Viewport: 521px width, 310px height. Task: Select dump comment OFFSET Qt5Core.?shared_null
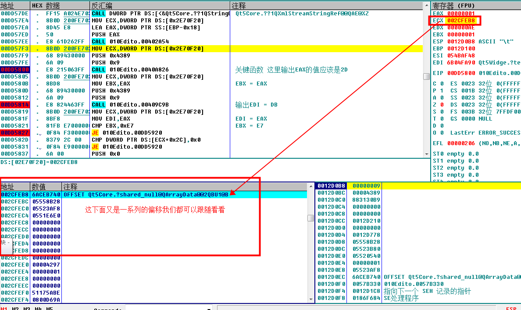[x=146, y=194]
